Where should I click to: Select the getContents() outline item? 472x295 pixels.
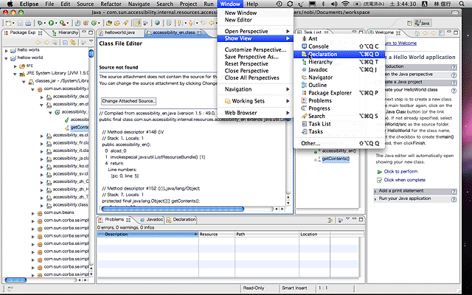tap(336, 159)
